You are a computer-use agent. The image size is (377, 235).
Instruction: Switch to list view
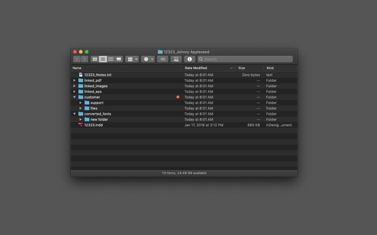coord(102,59)
